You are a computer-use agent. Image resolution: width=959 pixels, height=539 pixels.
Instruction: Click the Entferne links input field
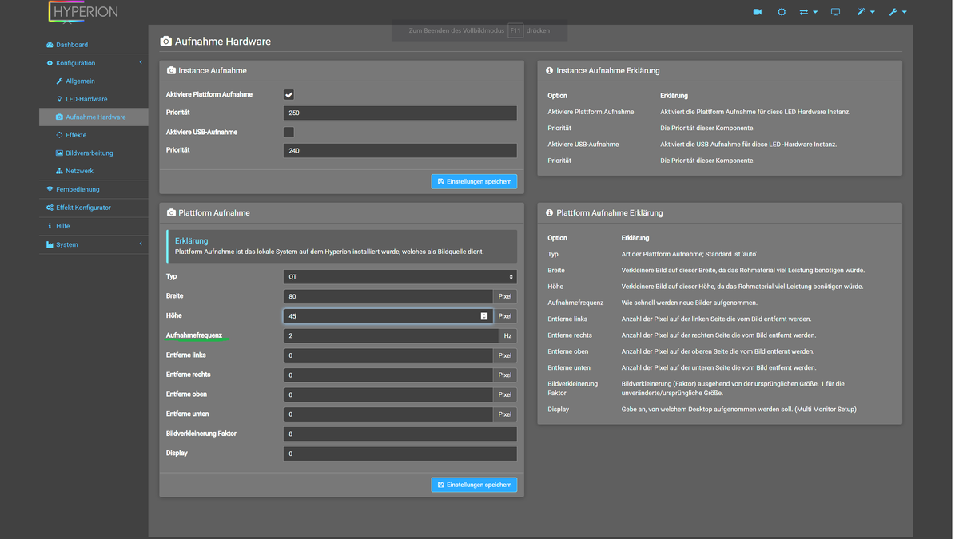pyautogui.click(x=388, y=355)
